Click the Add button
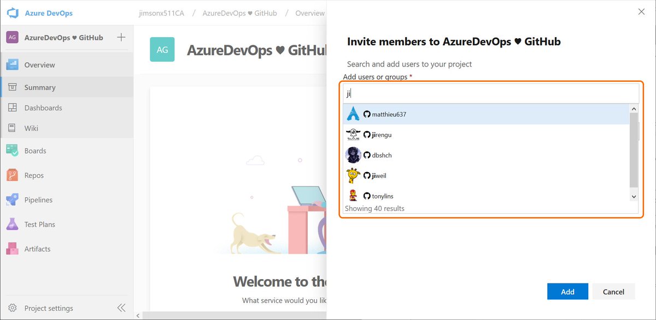The height and width of the screenshot is (320, 656). 567,291
